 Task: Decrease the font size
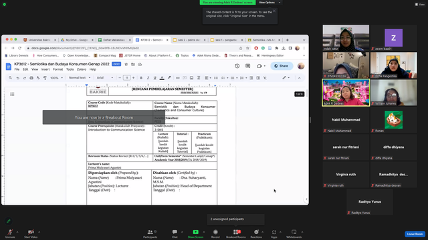coord(120,78)
